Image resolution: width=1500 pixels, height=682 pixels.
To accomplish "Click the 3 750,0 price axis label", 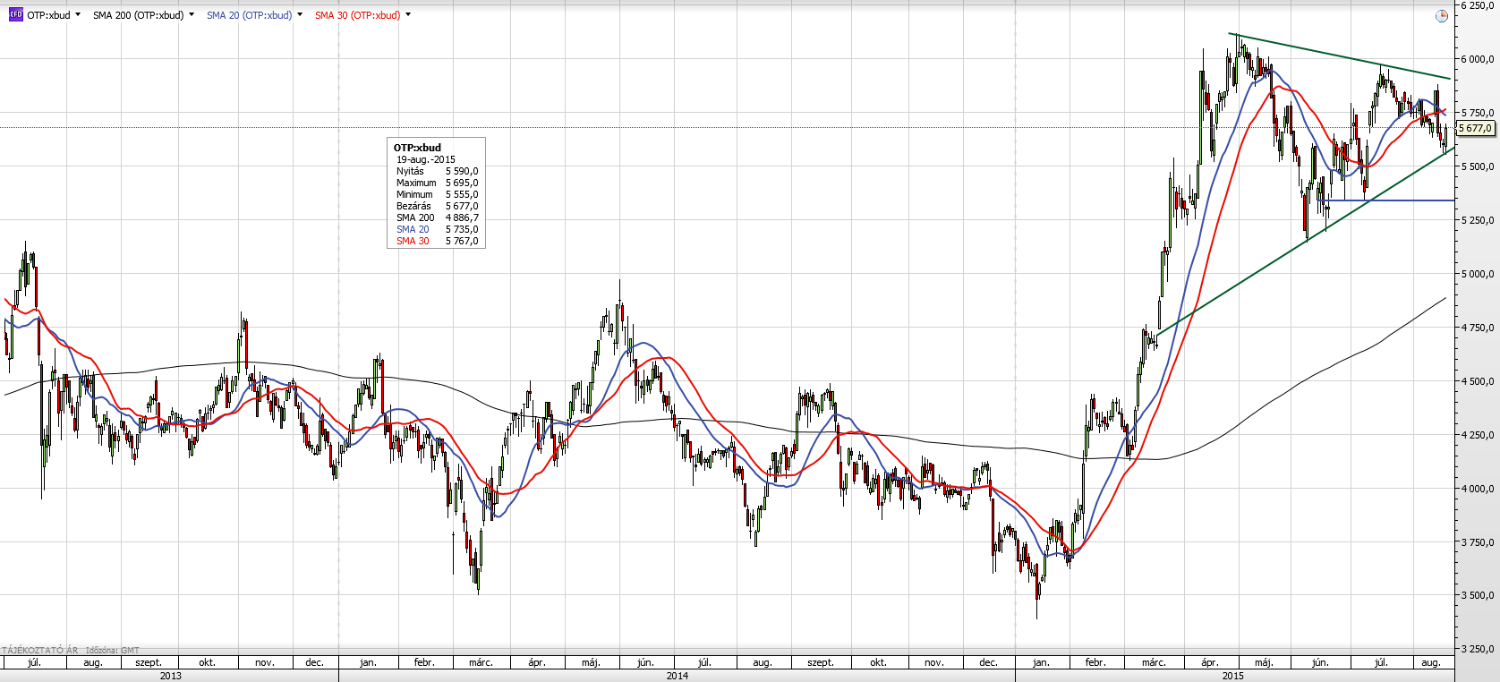I will [1478, 541].
